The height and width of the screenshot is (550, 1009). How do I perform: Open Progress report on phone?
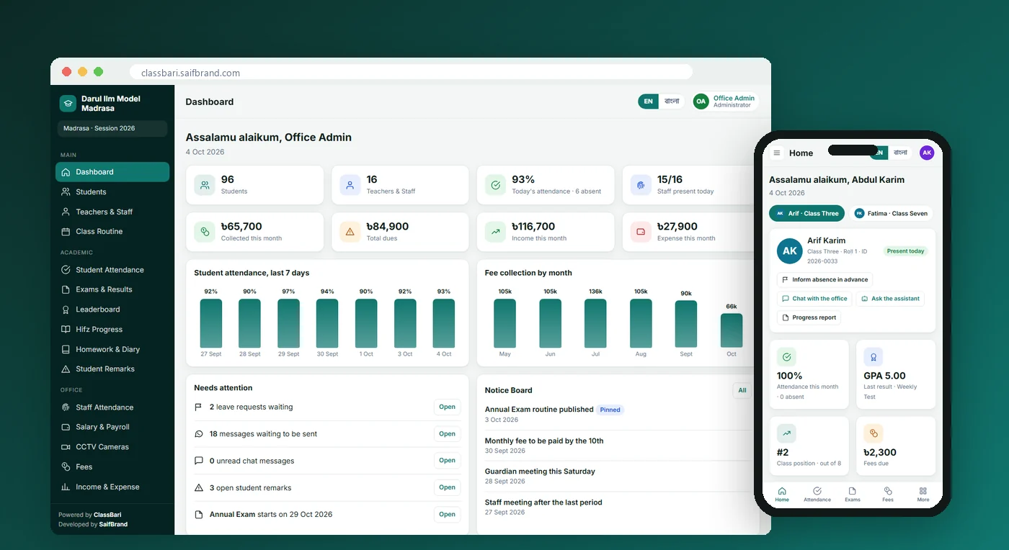tap(809, 317)
